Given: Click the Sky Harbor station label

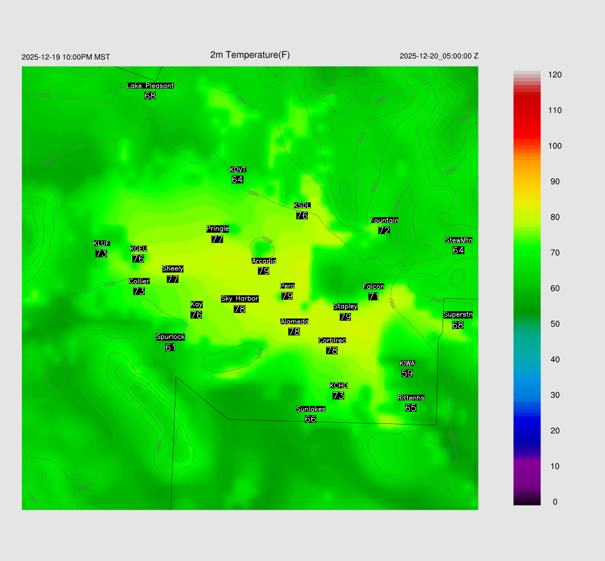Looking at the screenshot, I should click(x=239, y=299).
